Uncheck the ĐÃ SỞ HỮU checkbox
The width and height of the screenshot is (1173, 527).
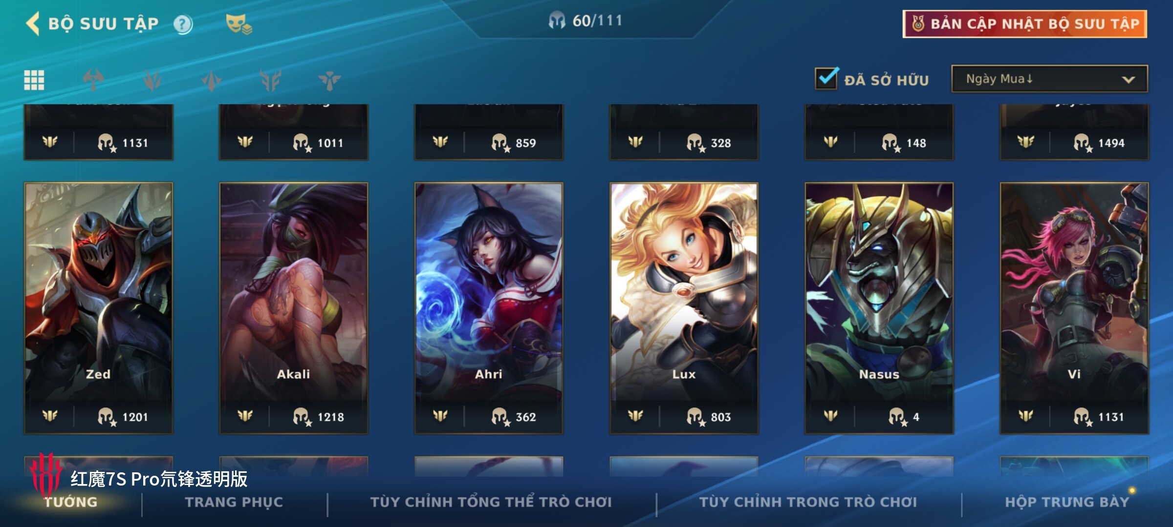tap(827, 79)
